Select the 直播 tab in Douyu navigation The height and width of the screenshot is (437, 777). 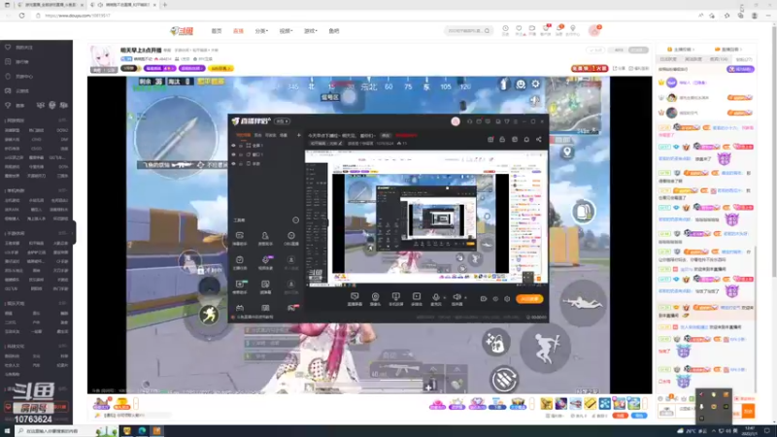pyautogui.click(x=238, y=31)
